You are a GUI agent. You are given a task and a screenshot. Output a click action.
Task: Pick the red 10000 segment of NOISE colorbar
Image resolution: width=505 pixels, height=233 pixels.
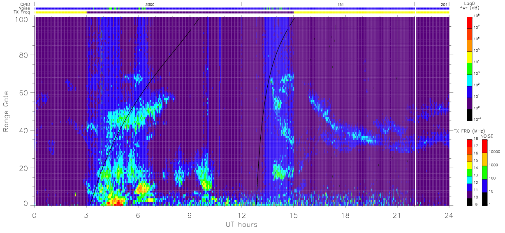coord(486,146)
